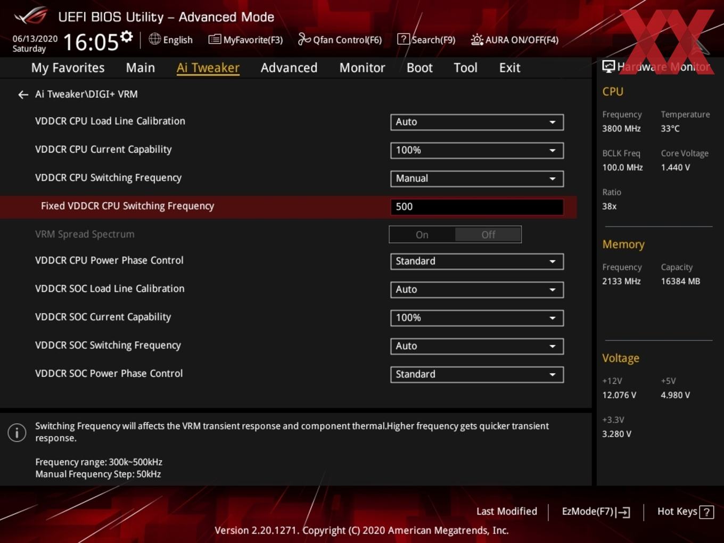This screenshot has height=543, width=724.
Task: Click the Search question mark icon
Action: point(404,39)
